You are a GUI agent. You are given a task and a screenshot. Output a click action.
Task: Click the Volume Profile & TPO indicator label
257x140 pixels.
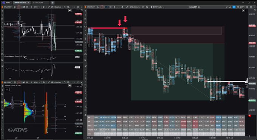tap(13, 86)
